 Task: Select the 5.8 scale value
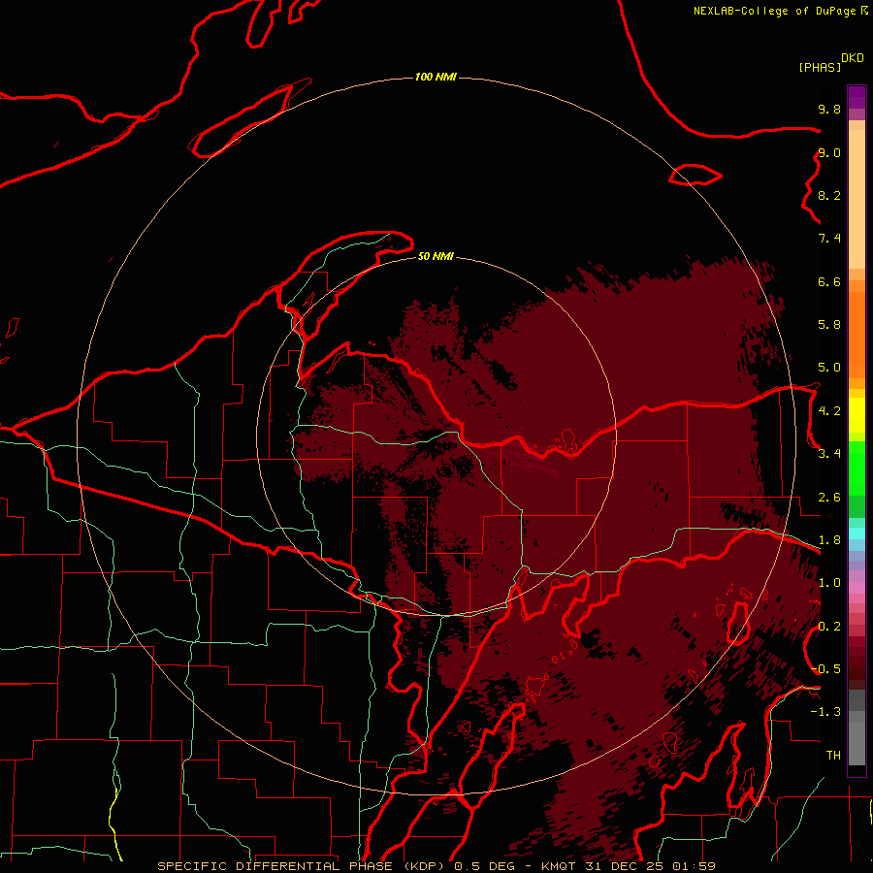point(829,325)
